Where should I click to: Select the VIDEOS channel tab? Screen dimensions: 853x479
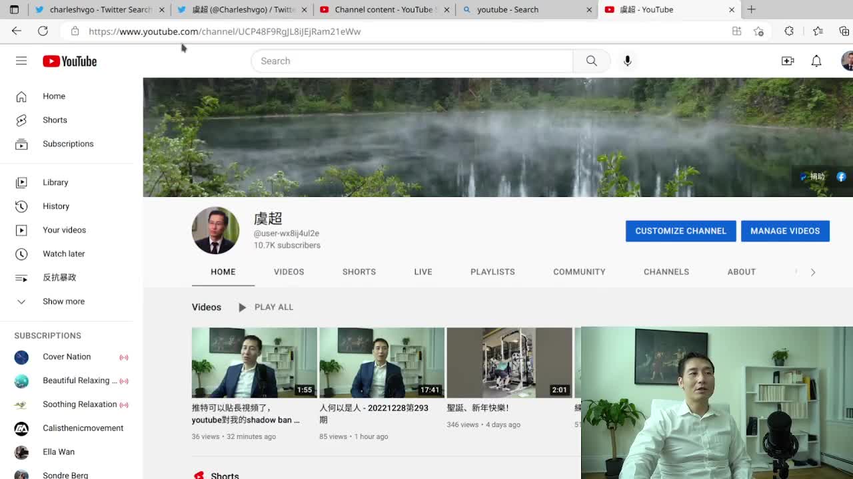(x=289, y=271)
